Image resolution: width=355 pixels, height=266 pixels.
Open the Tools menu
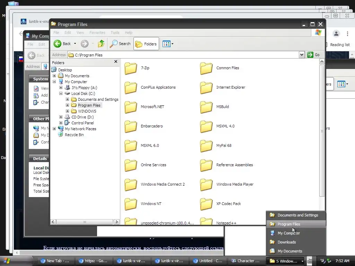pos(115,33)
